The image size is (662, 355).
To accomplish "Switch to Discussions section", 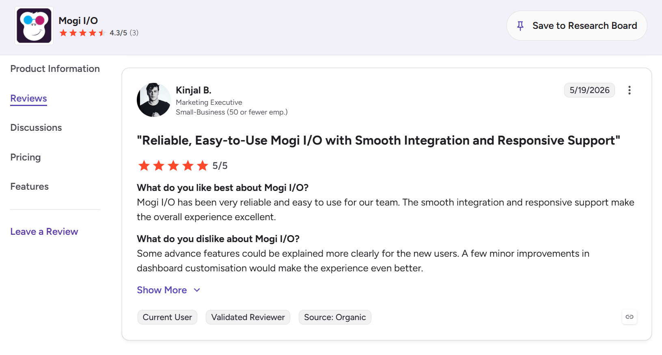I will [36, 128].
